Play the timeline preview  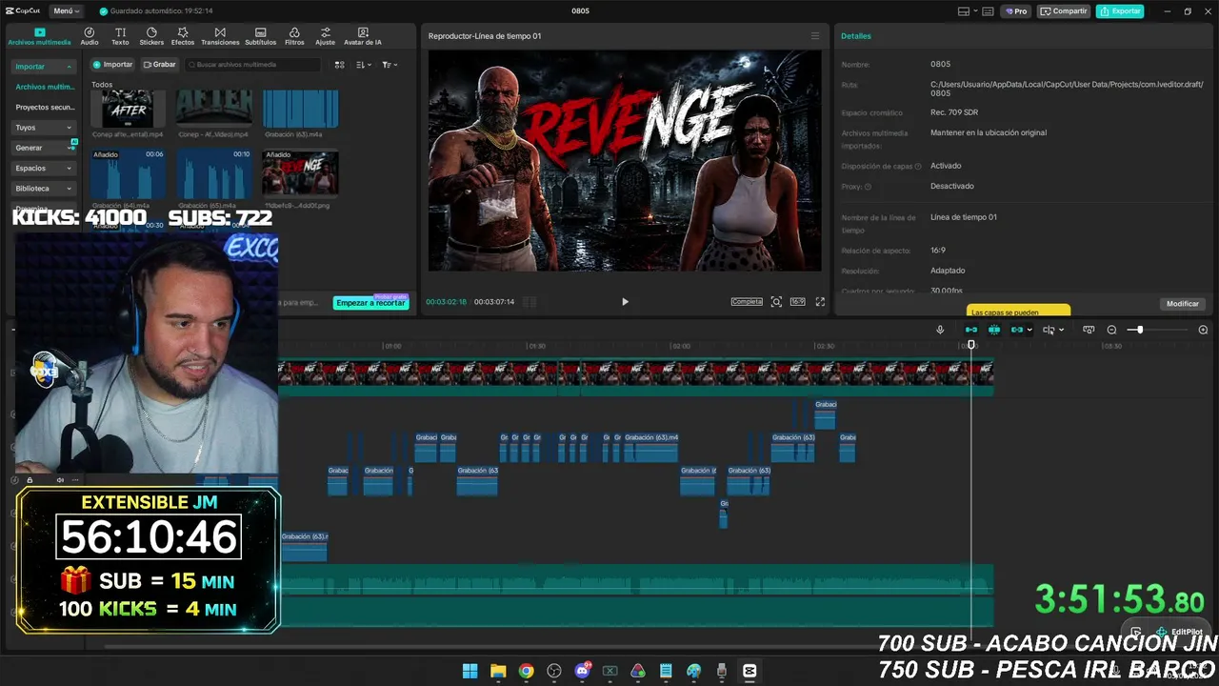click(x=625, y=302)
